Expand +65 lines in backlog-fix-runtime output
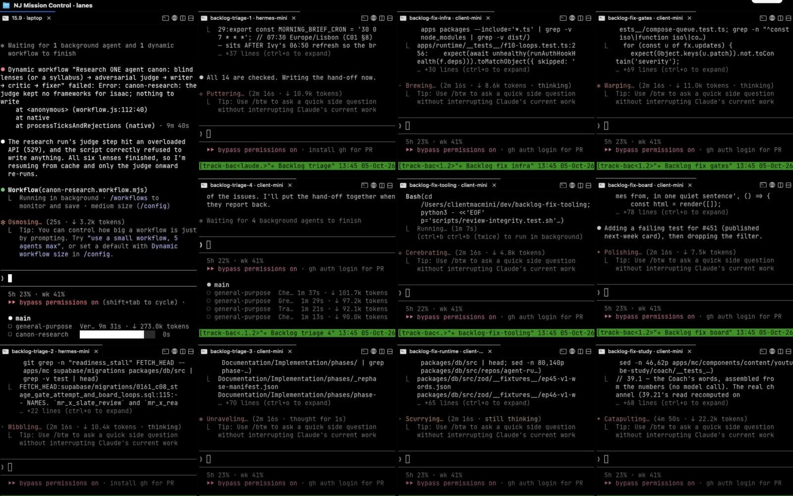This screenshot has height=496, width=793. pyautogui.click(x=473, y=403)
